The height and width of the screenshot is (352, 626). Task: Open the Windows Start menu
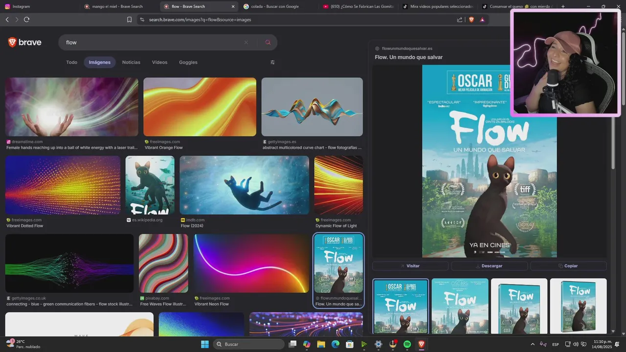pos(204,344)
